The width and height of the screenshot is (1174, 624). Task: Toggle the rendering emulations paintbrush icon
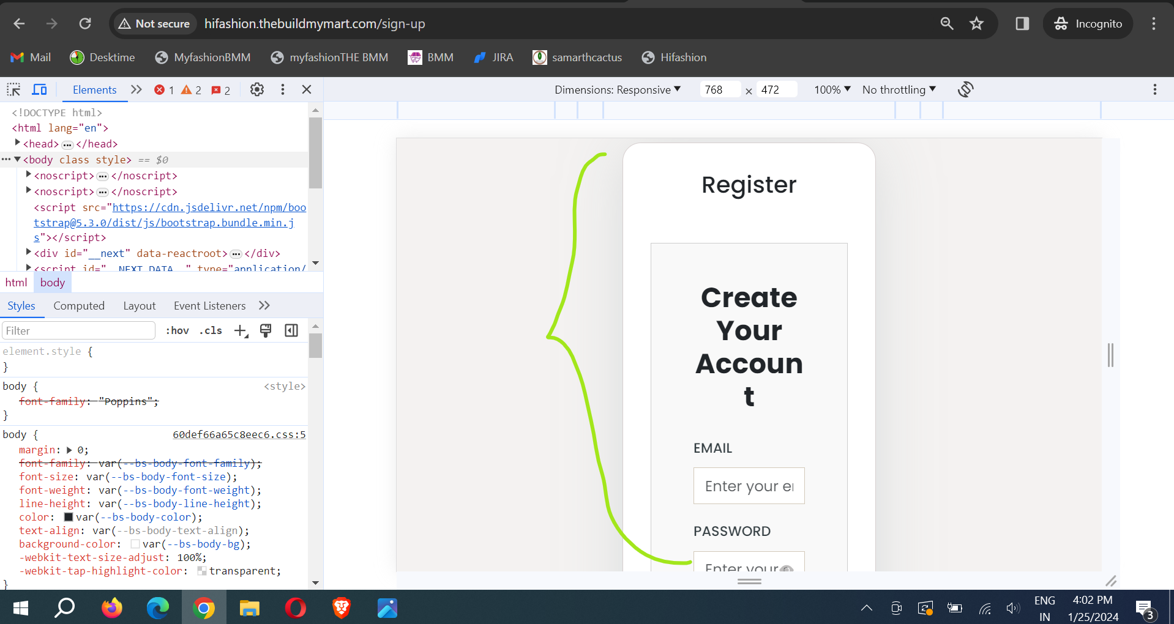[x=266, y=331]
